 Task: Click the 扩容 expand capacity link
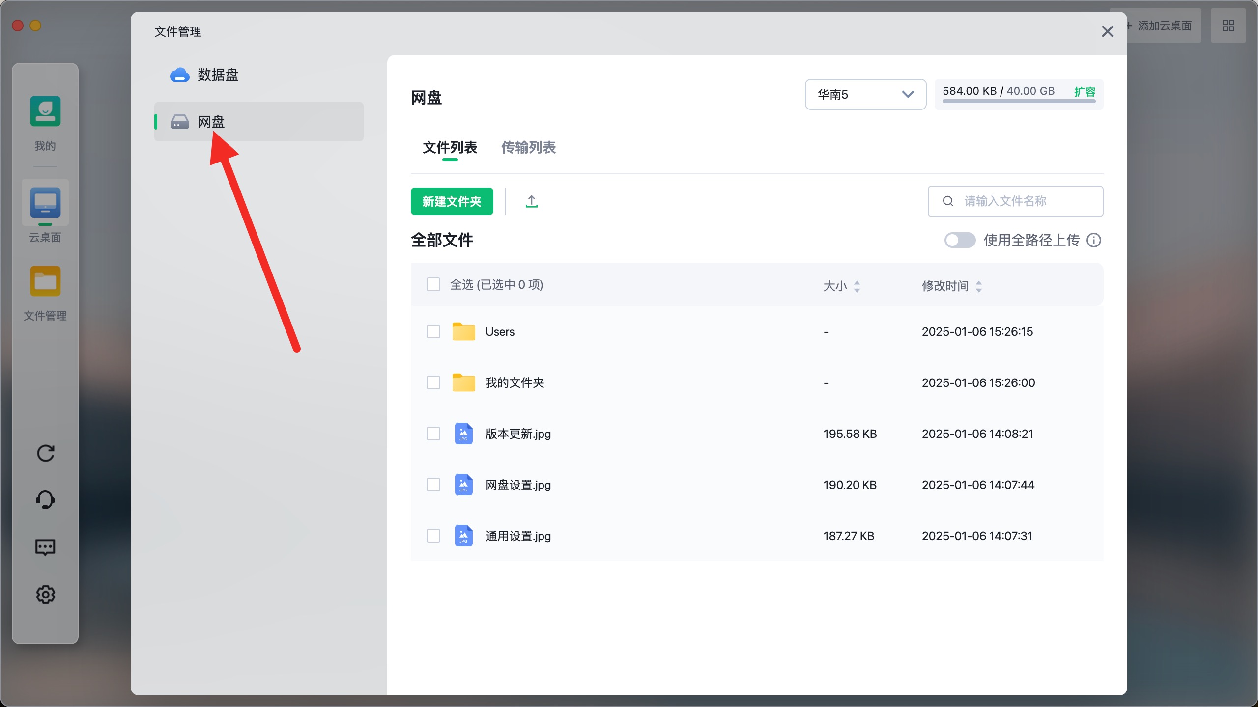click(x=1085, y=92)
